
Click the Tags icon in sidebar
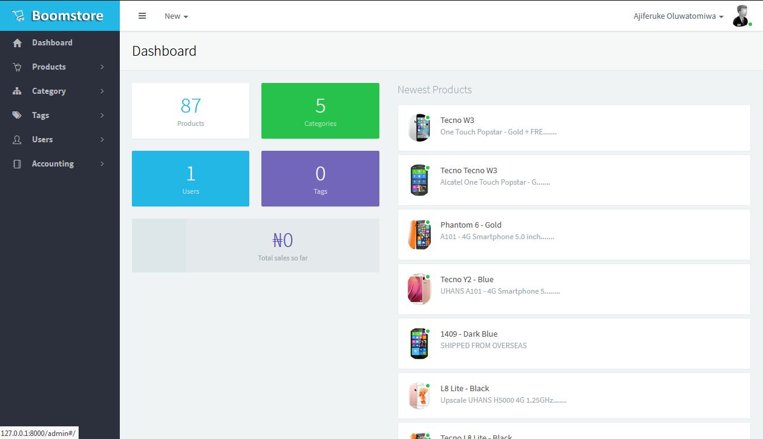(x=18, y=116)
